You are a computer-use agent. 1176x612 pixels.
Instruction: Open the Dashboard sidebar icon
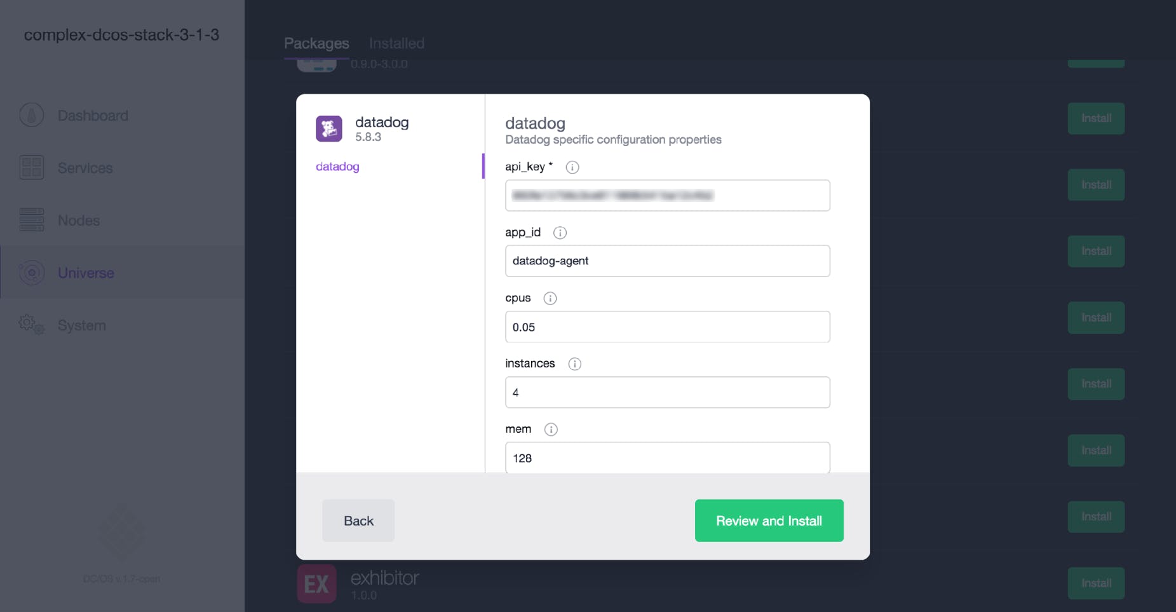click(x=32, y=115)
